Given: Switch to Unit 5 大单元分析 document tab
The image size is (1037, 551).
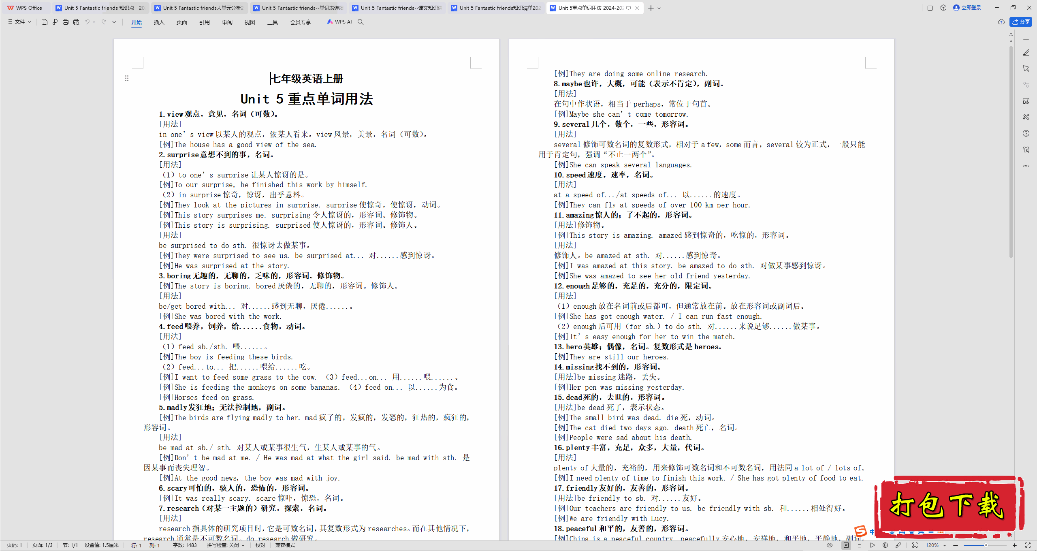Looking at the screenshot, I should (199, 8).
